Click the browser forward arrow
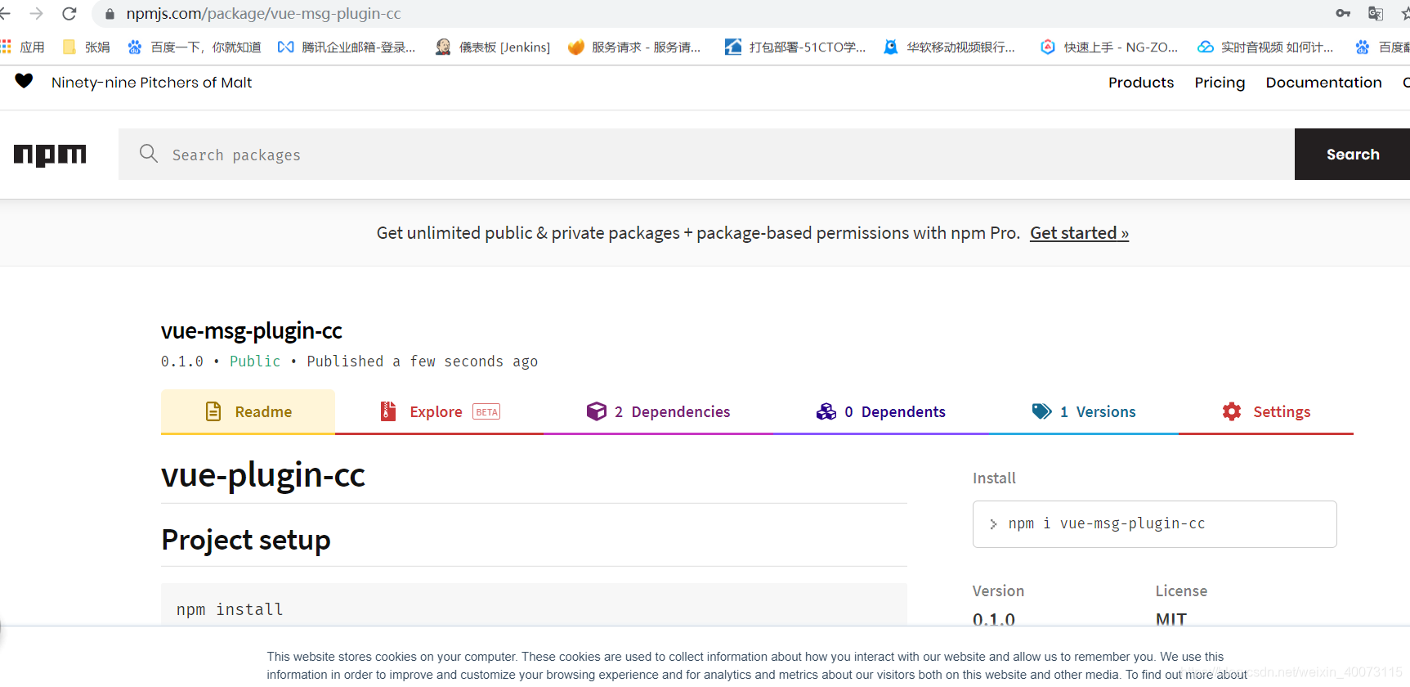Screen dimensions: 1410x687 coord(36,14)
